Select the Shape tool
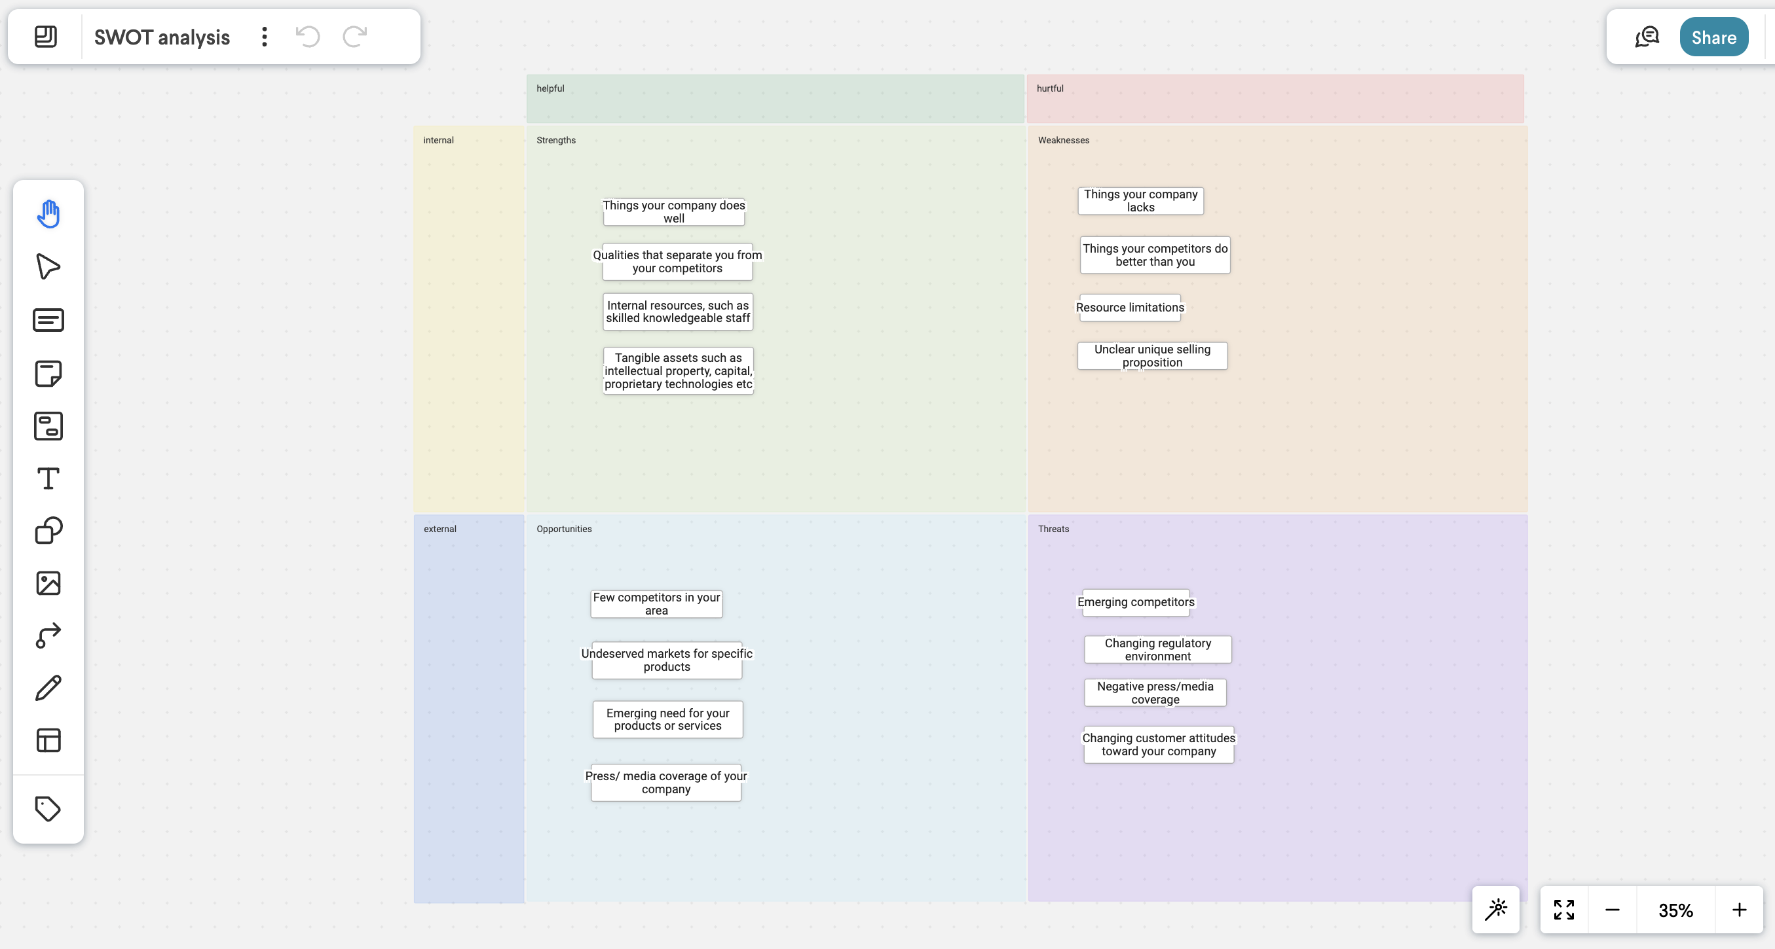Image resolution: width=1775 pixels, height=949 pixels. click(49, 530)
